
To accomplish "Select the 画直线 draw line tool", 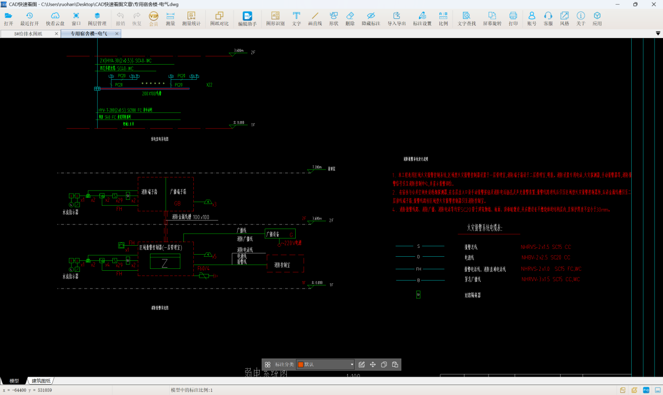I will 315,19.
